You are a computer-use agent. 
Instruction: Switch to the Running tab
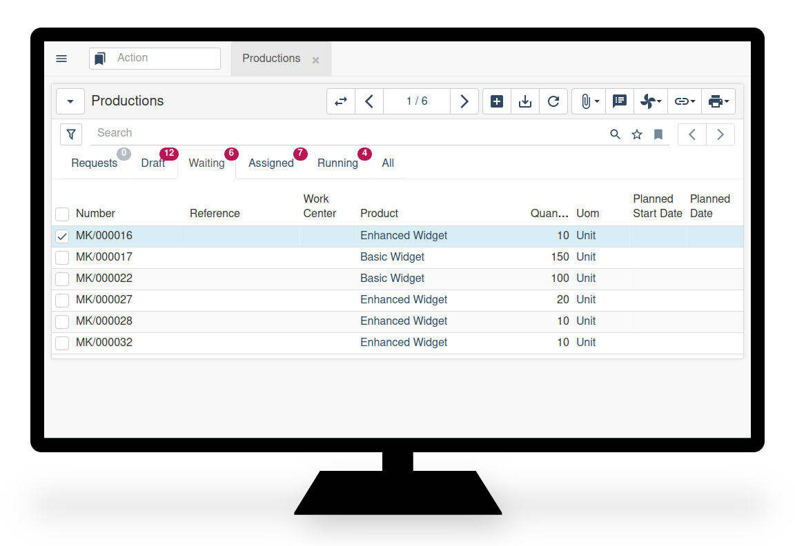(337, 163)
